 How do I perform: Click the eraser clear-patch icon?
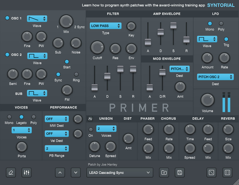11,172
